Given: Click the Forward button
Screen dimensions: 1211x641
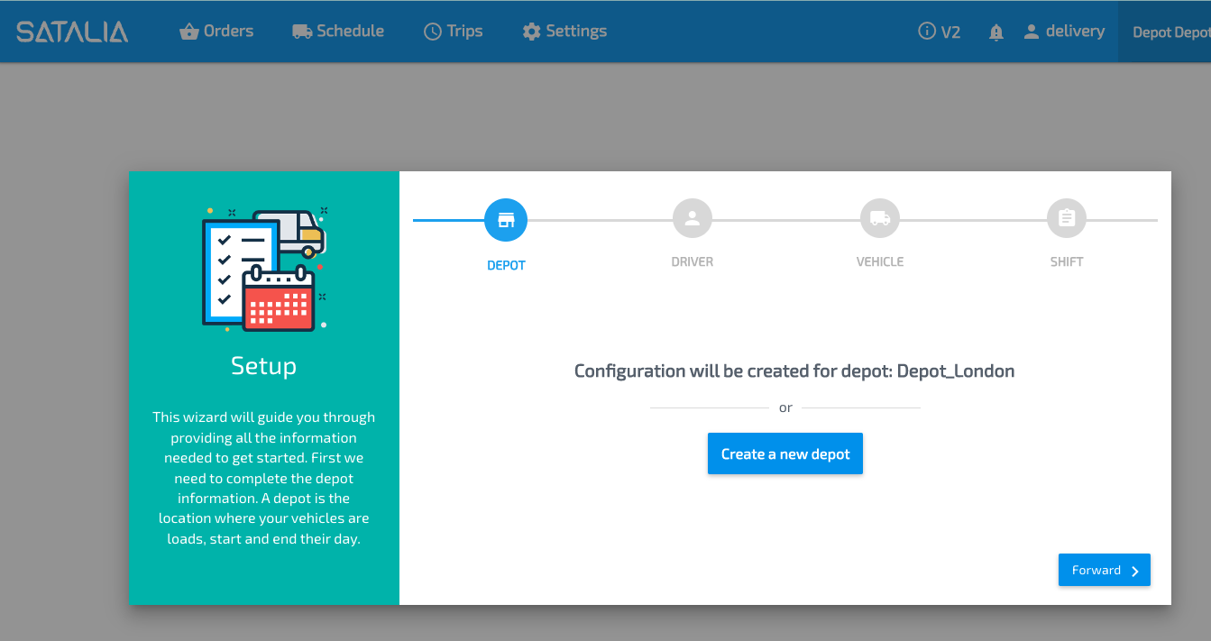Looking at the screenshot, I should (x=1104, y=570).
